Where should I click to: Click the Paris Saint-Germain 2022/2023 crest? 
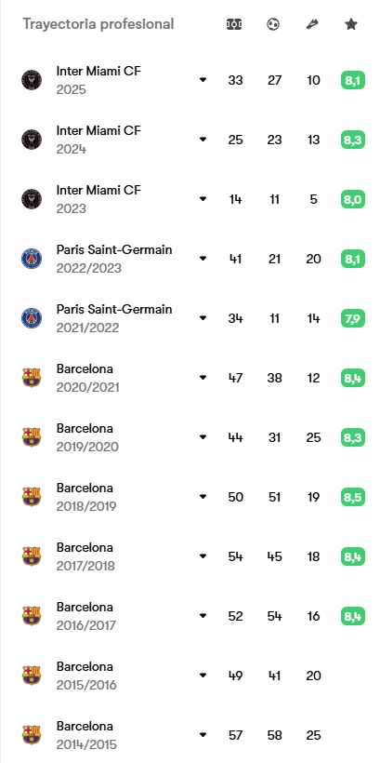point(32,259)
